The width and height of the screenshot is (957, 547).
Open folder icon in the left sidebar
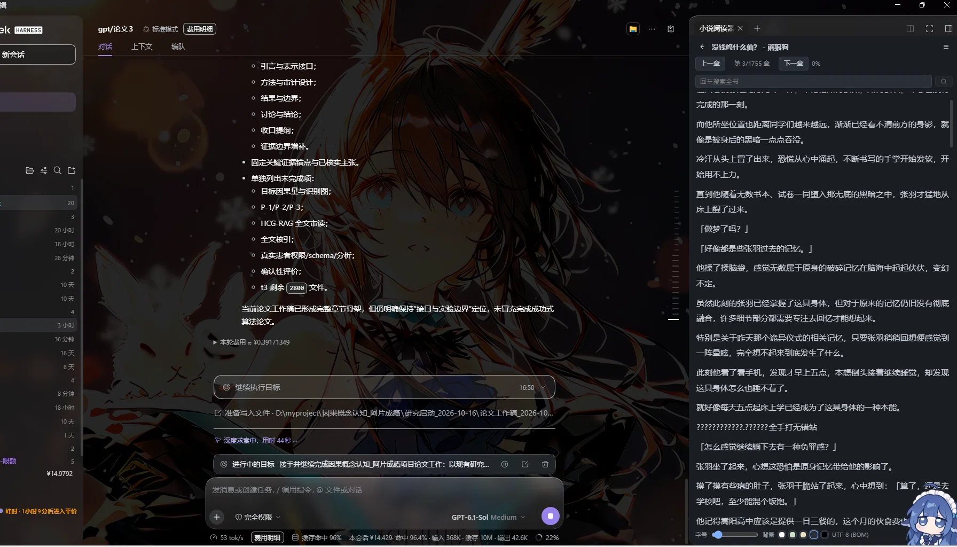point(29,170)
